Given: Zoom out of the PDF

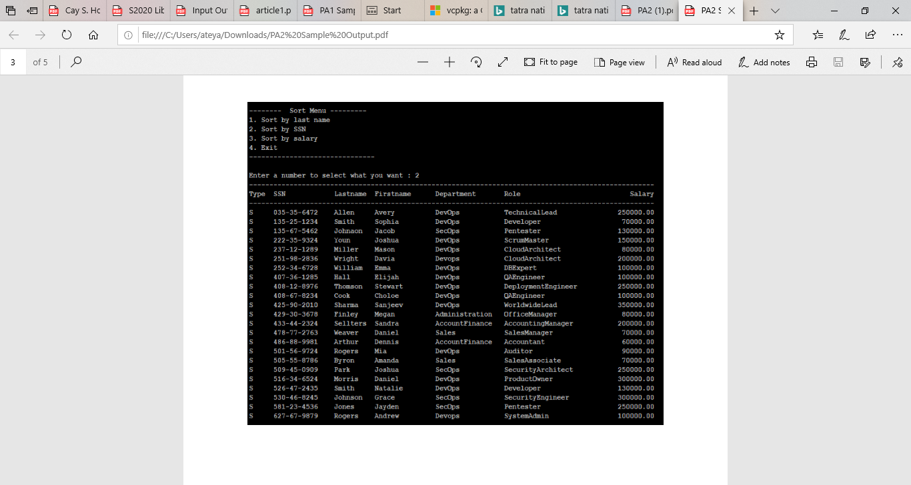Looking at the screenshot, I should click(x=422, y=62).
